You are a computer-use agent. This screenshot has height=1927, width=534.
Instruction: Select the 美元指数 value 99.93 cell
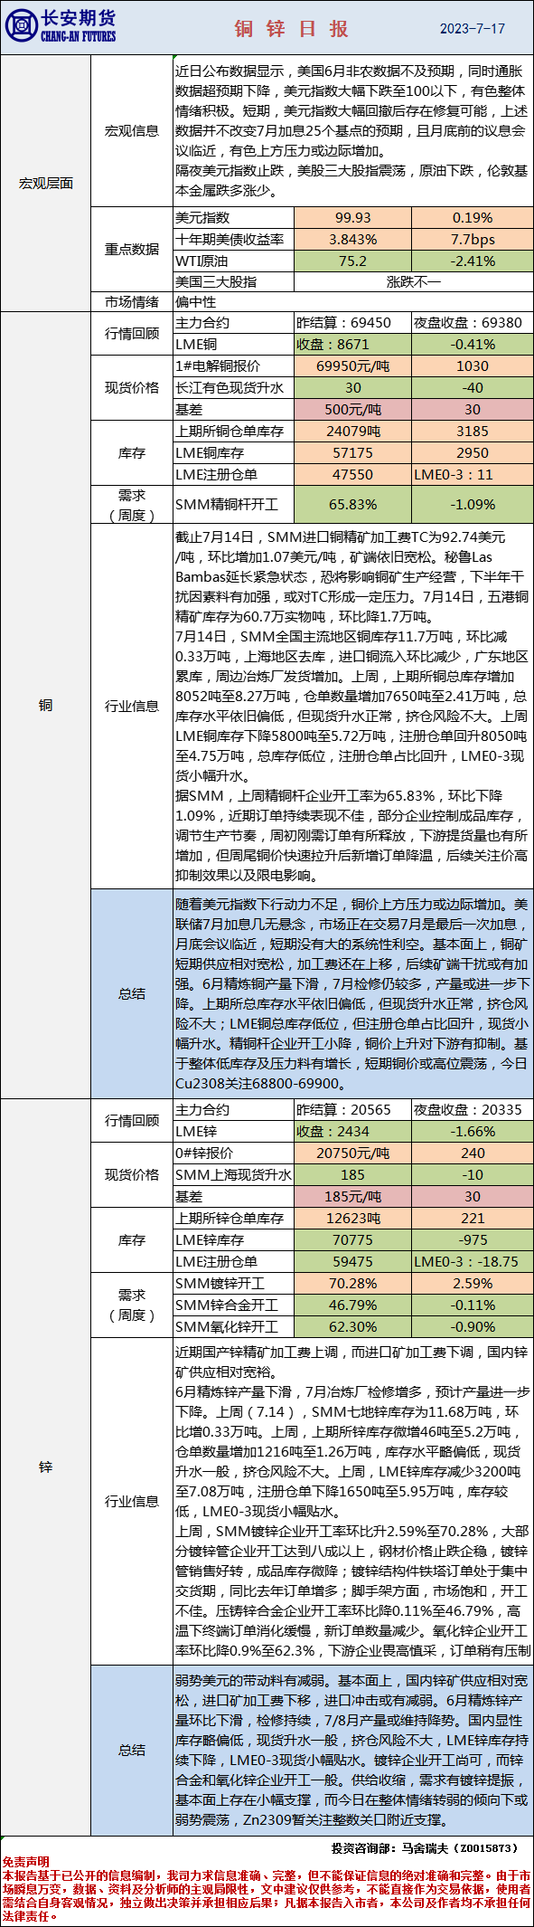(352, 217)
